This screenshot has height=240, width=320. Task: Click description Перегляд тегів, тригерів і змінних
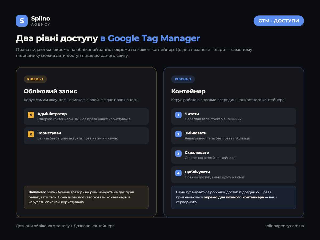pos(213,119)
